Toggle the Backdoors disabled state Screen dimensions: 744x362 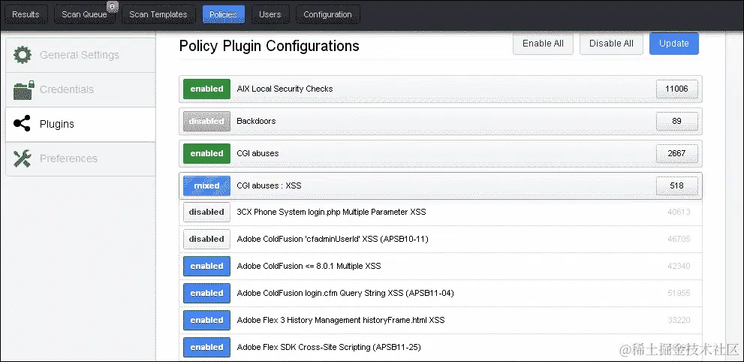pyautogui.click(x=207, y=121)
